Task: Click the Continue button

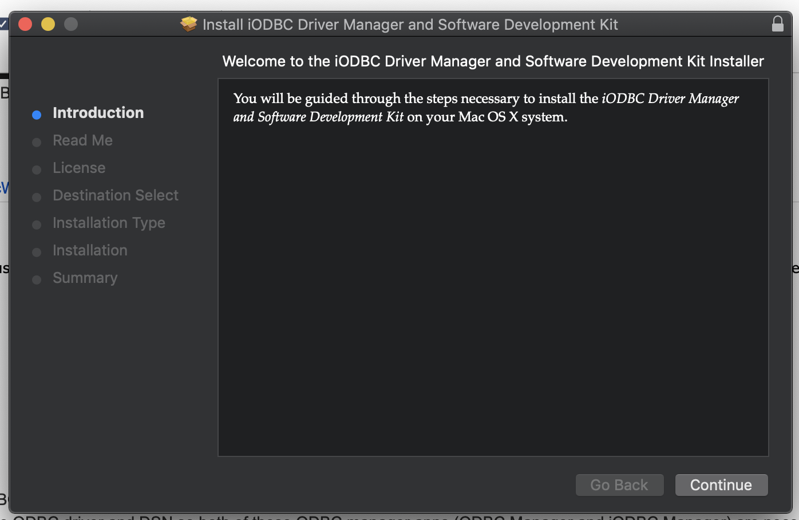Action: [x=721, y=485]
